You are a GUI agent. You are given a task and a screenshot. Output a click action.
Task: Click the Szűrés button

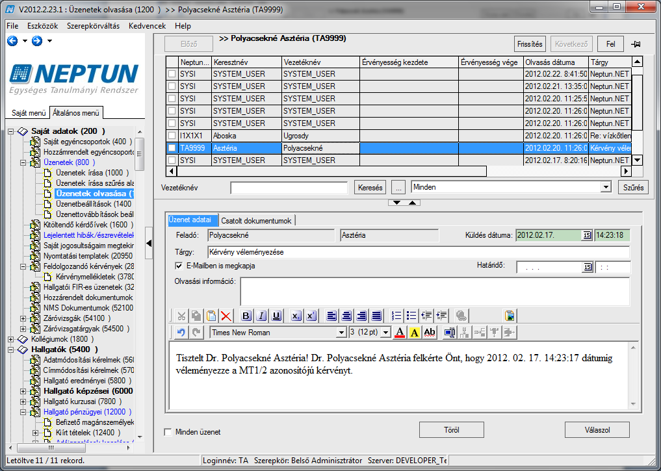click(x=633, y=188)
